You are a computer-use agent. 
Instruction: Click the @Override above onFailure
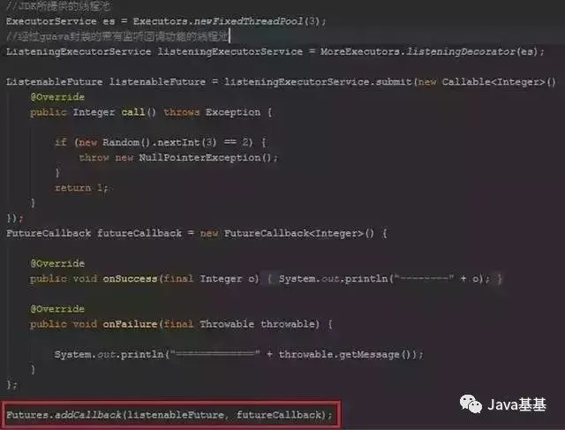(x=57, y=309)
